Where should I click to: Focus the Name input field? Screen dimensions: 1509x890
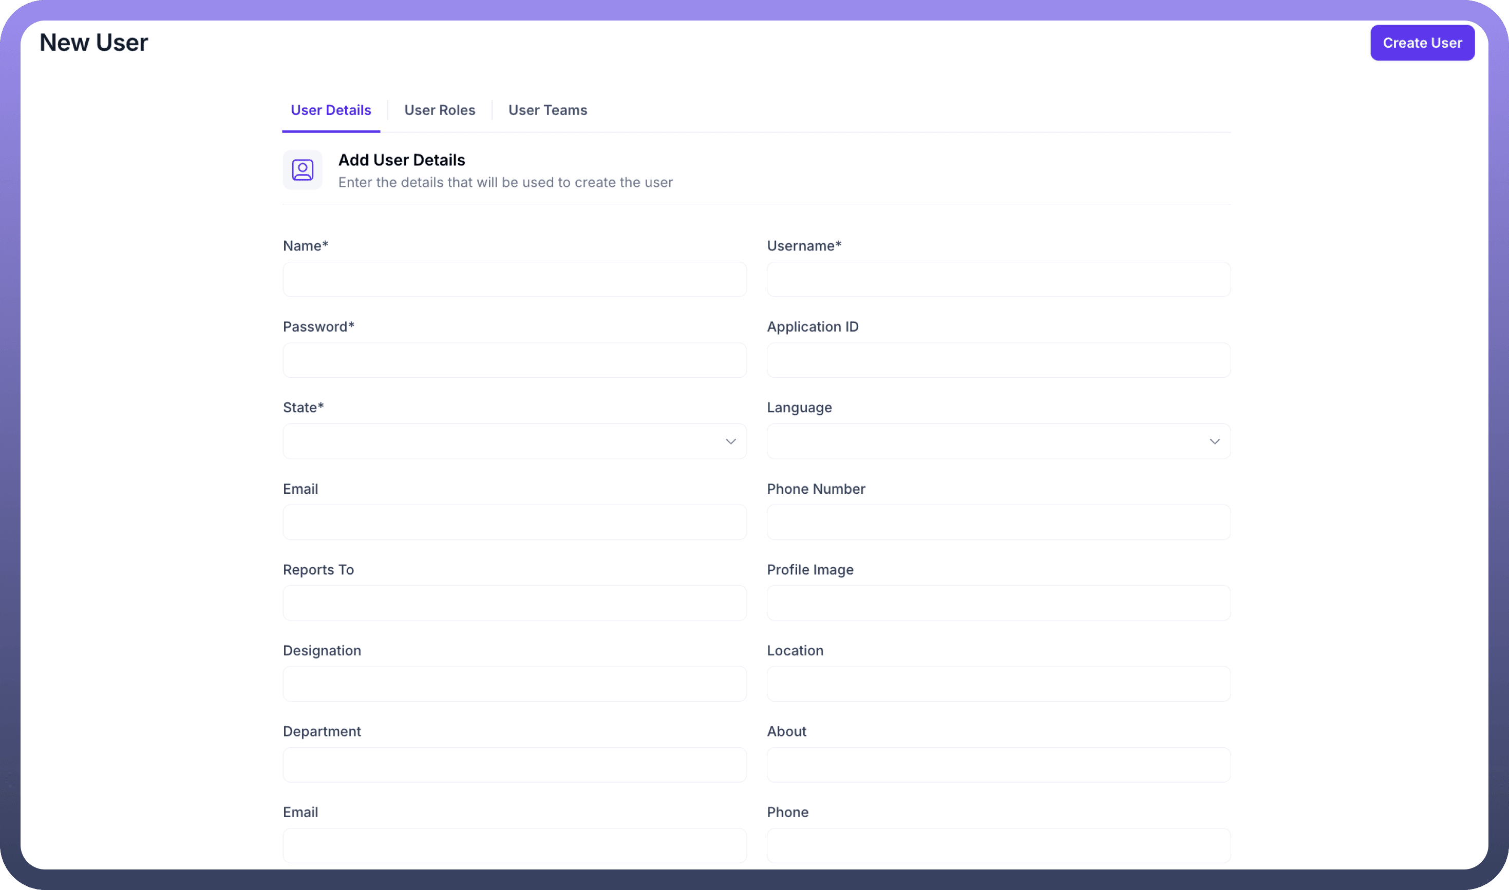click(514, 280)
